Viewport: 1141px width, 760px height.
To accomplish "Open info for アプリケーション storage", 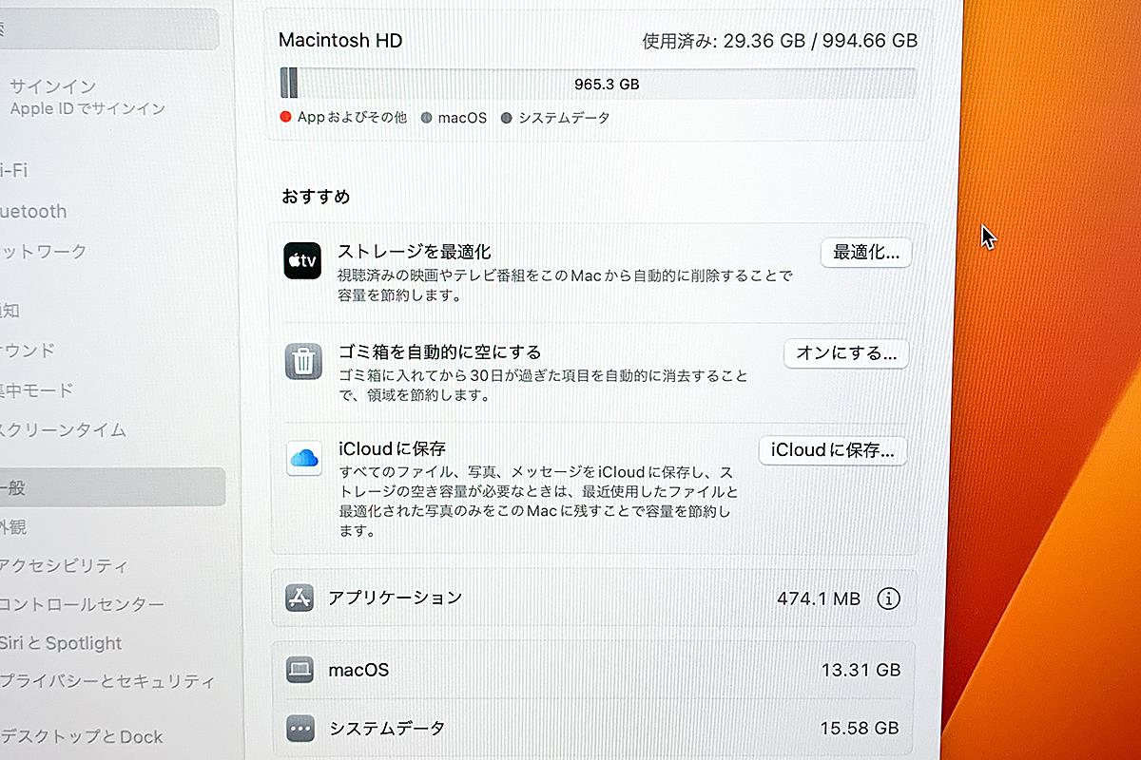I will coord(888,598).
